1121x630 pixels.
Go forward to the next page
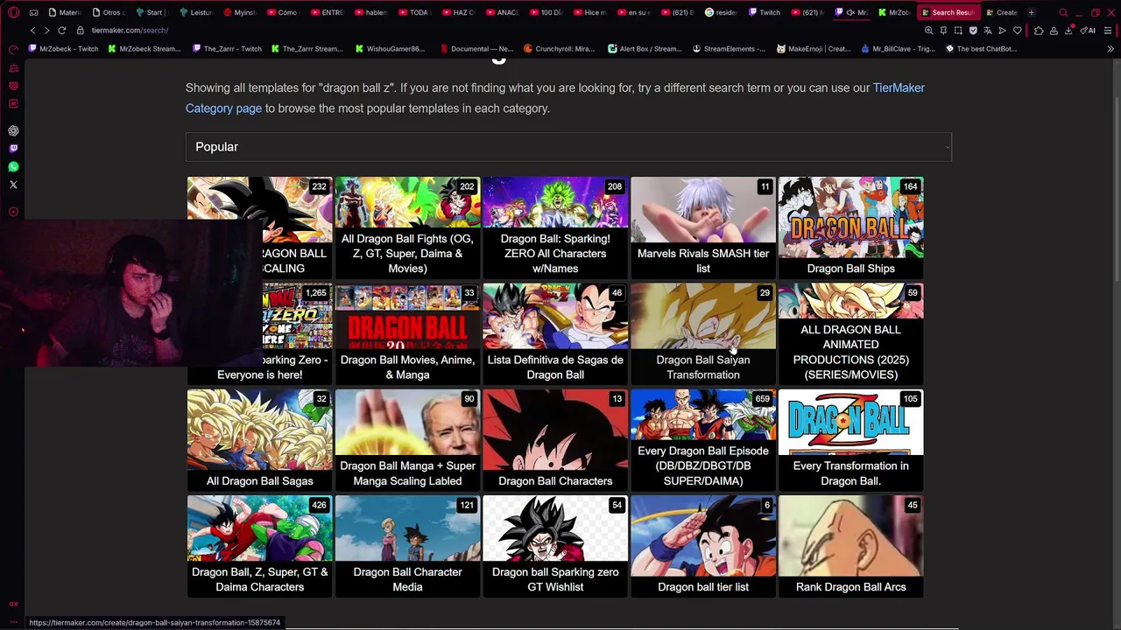coord(47,31)
